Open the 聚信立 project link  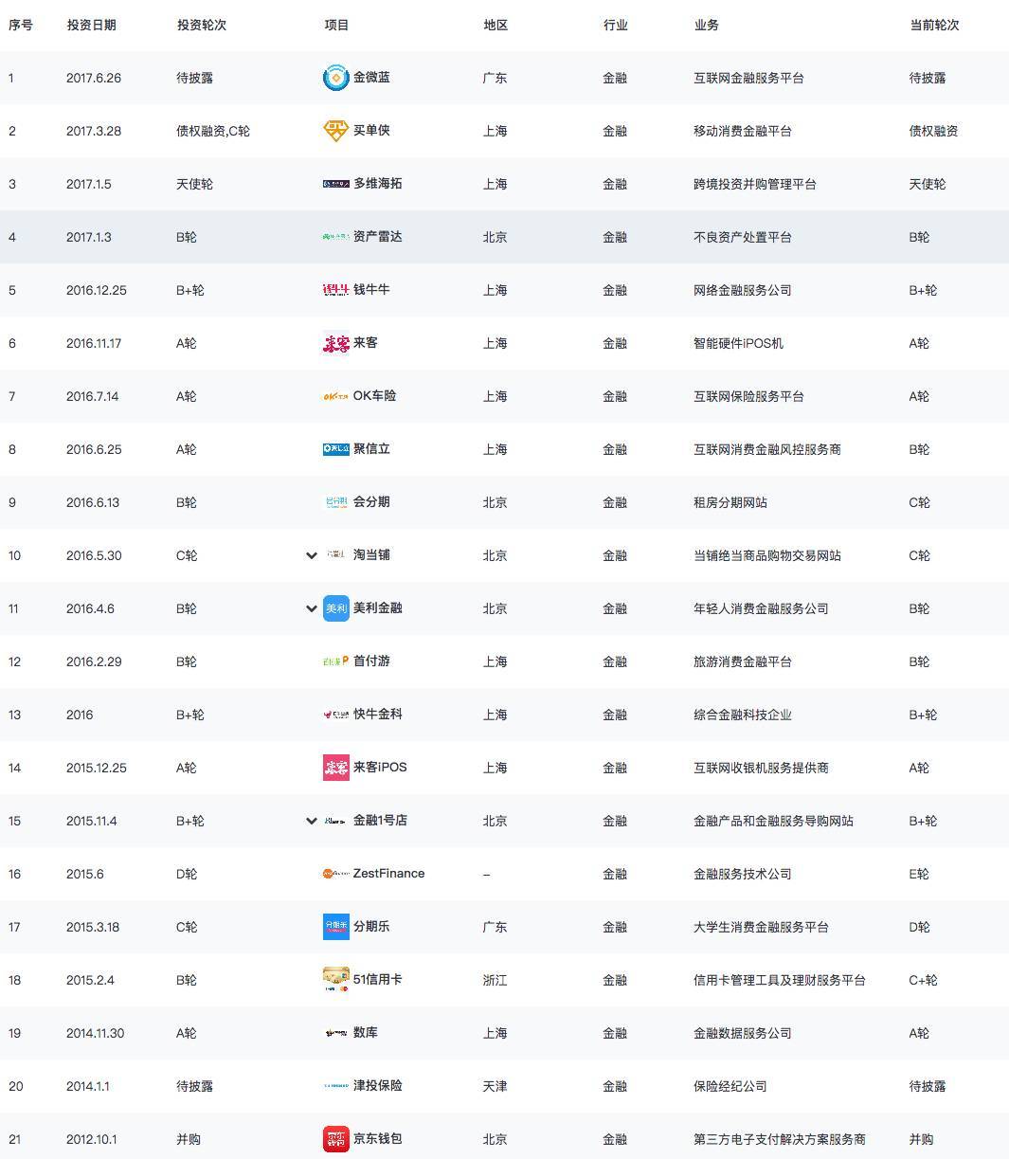pyautogui.click(x=371, y=449)
